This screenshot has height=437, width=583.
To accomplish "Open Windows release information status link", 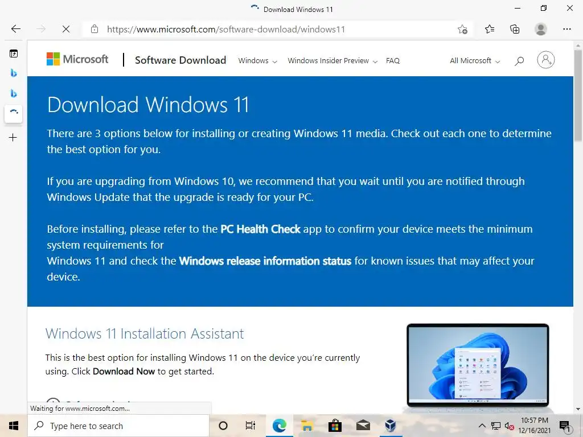I will 265,261.
